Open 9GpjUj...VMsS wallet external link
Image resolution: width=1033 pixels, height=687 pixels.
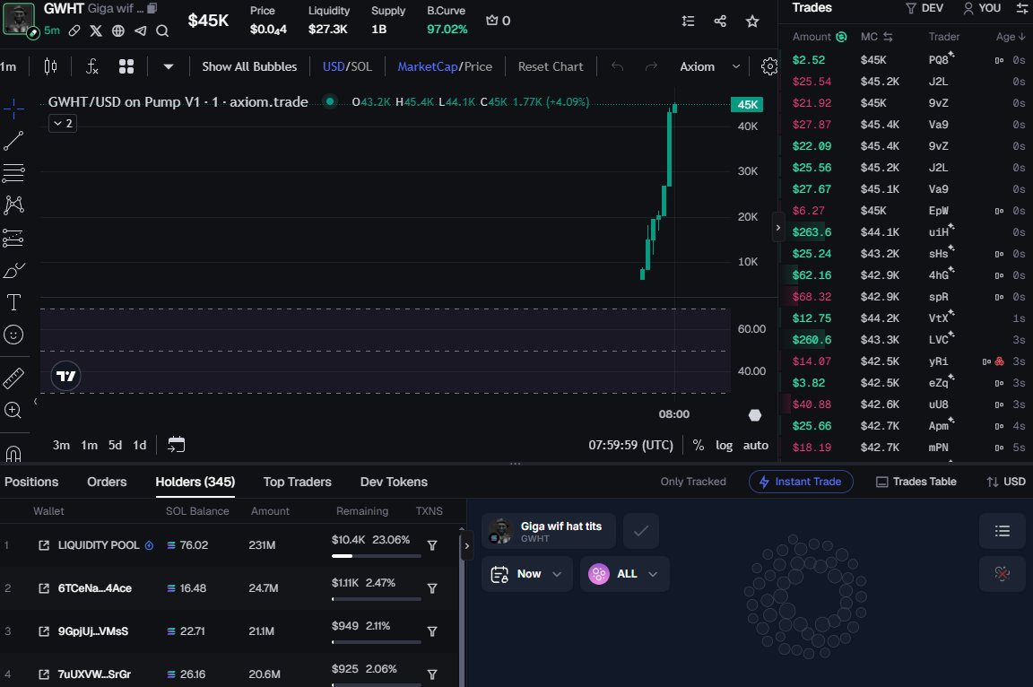tap(44, 631)
